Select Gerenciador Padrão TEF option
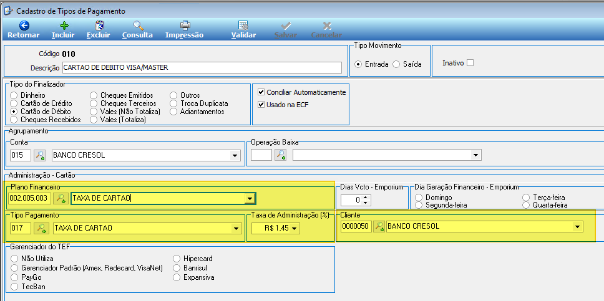The width and height of the screenshot is (604, 301). pyautogui.click(x=14, y=267)
